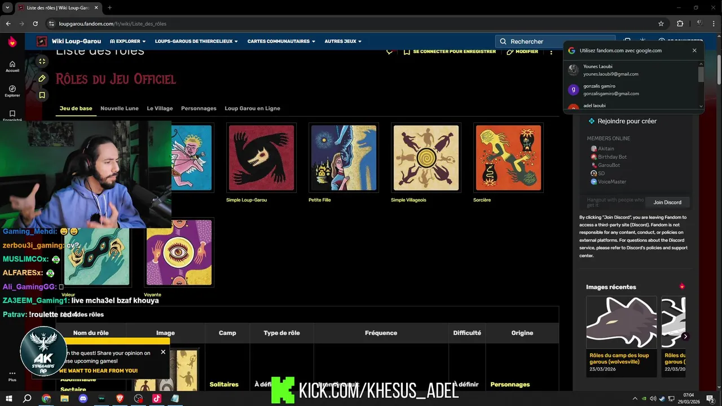This screenshot has width=722, height=406.
Task: Open the Petite Fille card image
Action: pos(344,158)
